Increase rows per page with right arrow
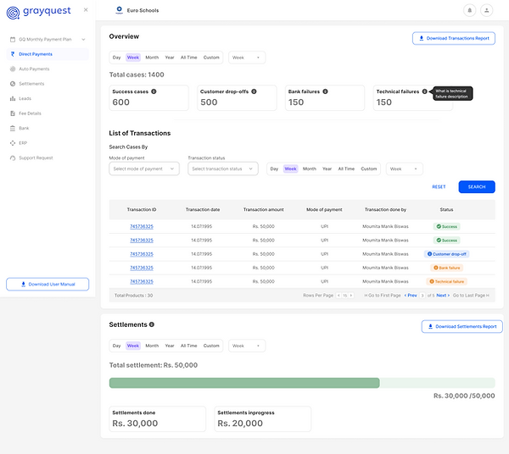Image resolution: width=509 pixels, height=454 pixels. click(350, 296)
